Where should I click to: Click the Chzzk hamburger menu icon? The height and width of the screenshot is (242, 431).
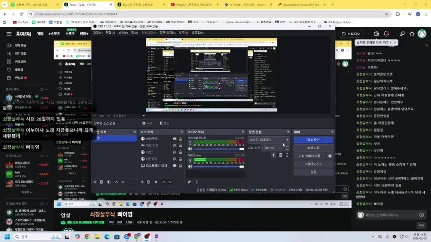click(x=9, y=34)
